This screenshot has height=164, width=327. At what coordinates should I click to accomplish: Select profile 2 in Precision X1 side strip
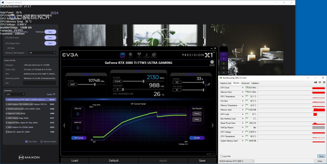224,63
